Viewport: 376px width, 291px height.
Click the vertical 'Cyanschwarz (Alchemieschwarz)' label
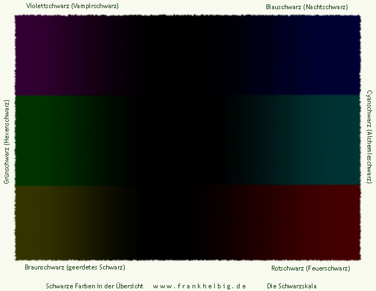(x=370, y=137)
